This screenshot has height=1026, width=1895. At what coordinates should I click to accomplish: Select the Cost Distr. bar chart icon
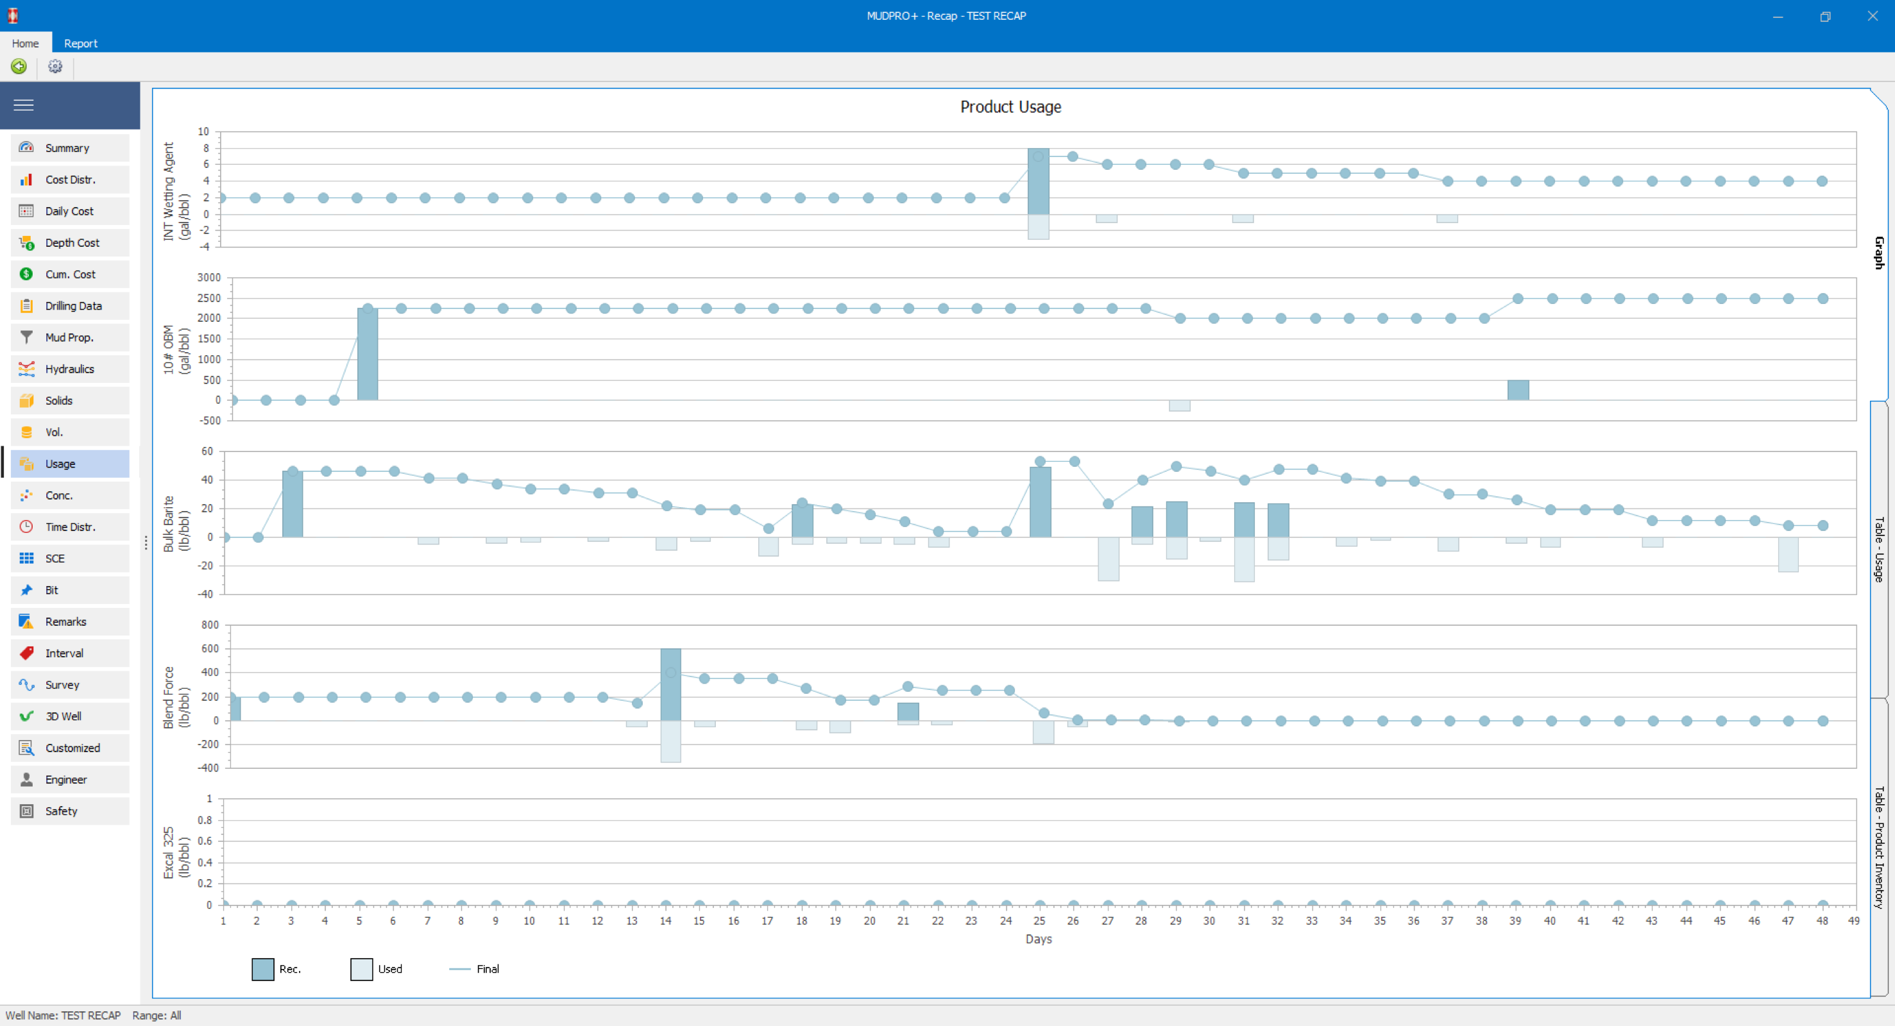pos(26,180)
